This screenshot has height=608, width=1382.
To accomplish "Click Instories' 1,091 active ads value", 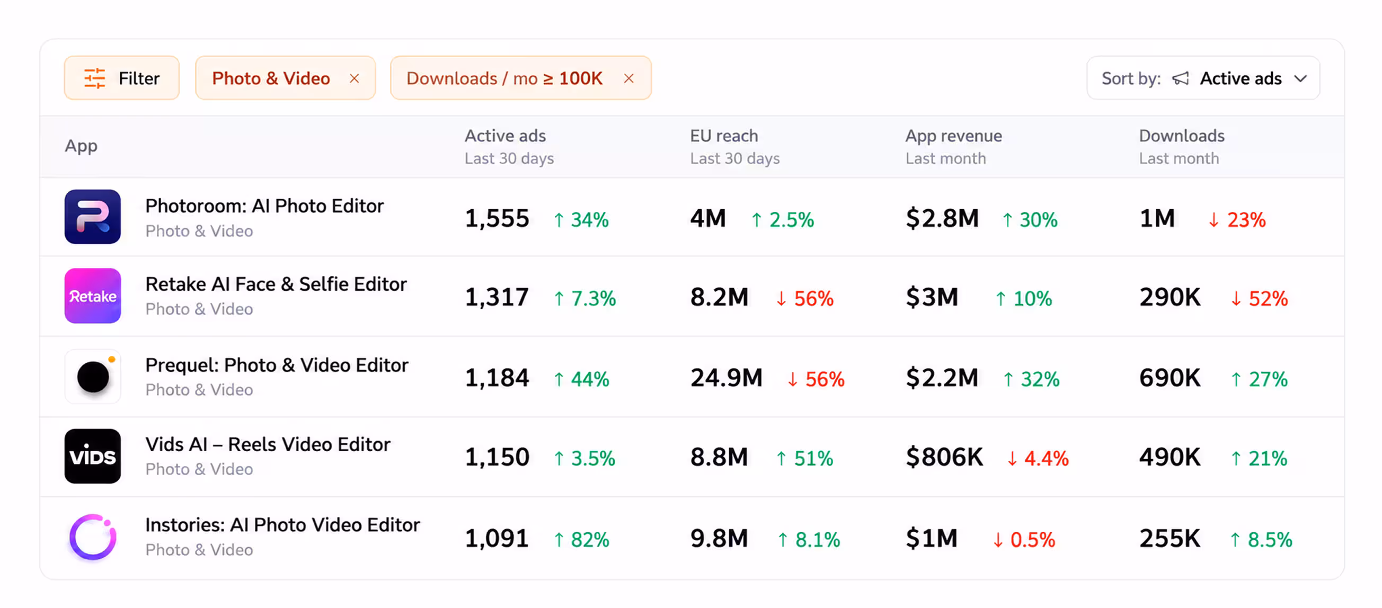I will click(x=497, y=538).
